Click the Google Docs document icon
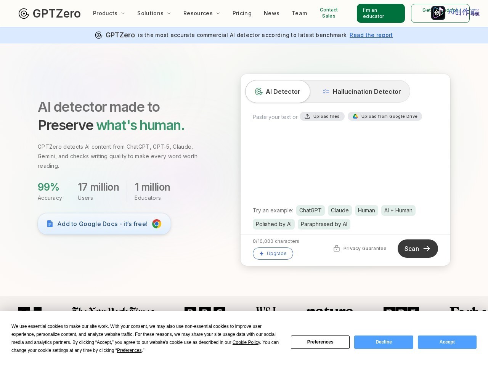Viewport: 488px width, 366px height. [50, 224]
